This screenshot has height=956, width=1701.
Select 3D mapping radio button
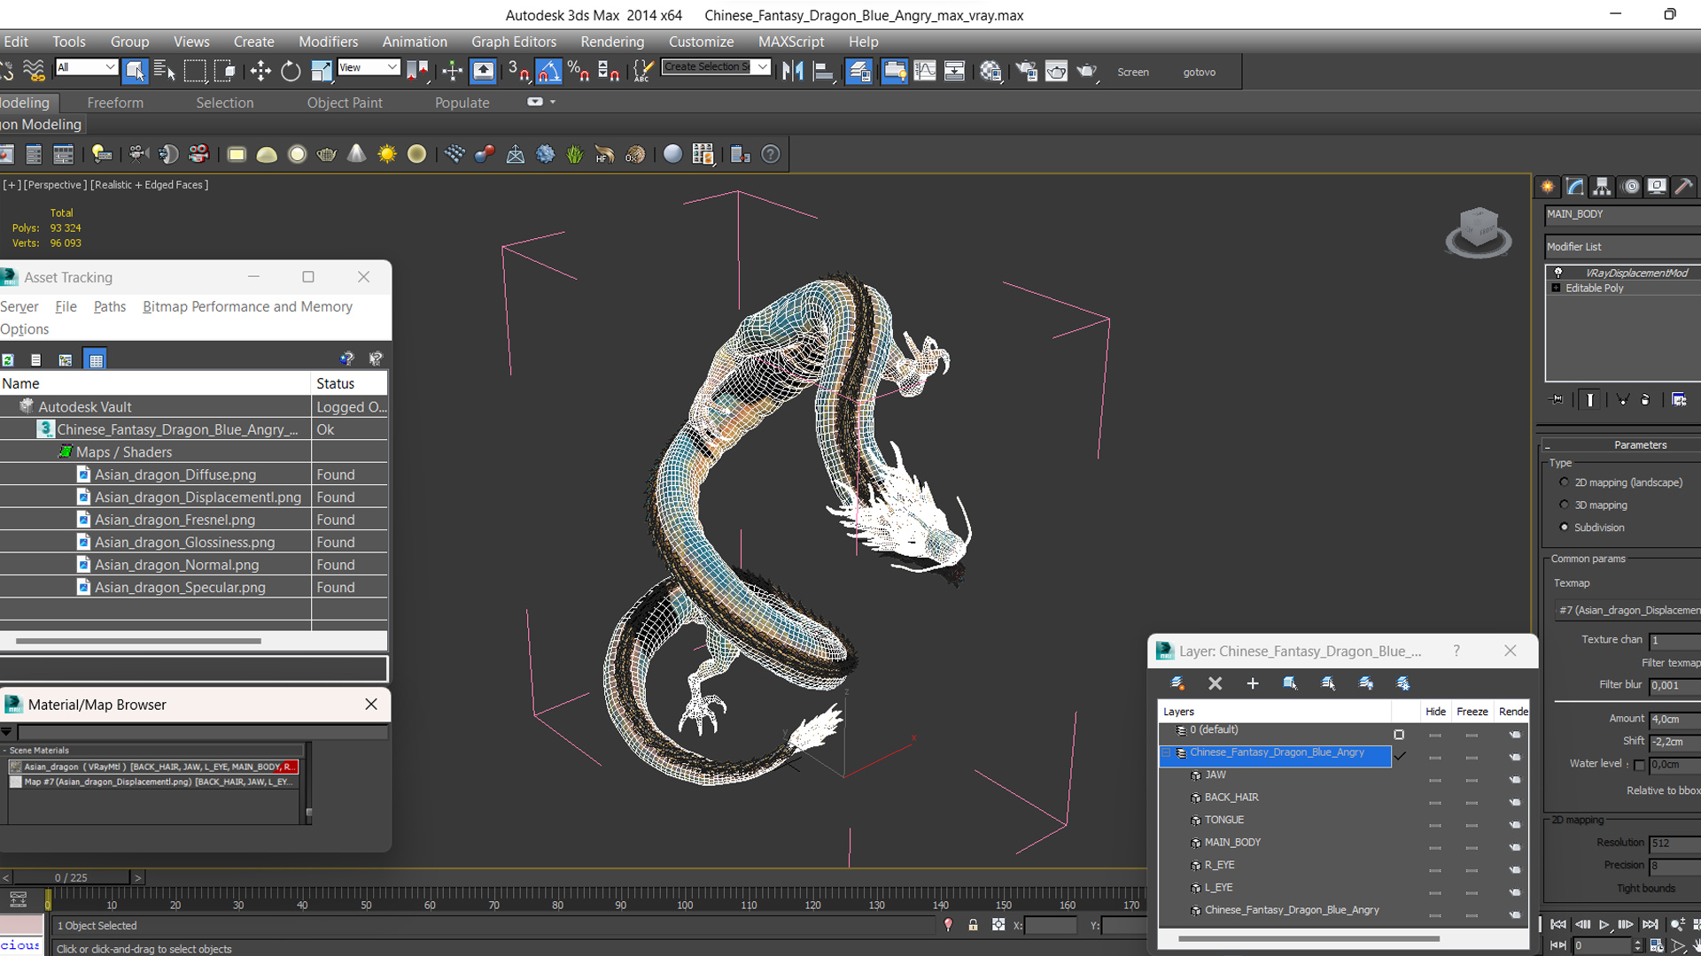(1564, 505)
